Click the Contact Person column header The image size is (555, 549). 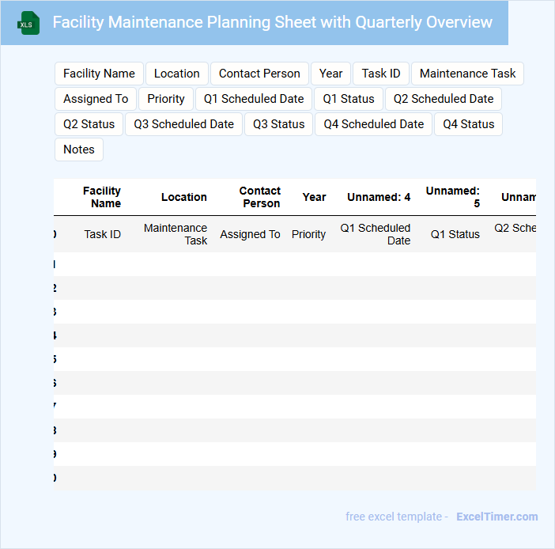point(260,197)
